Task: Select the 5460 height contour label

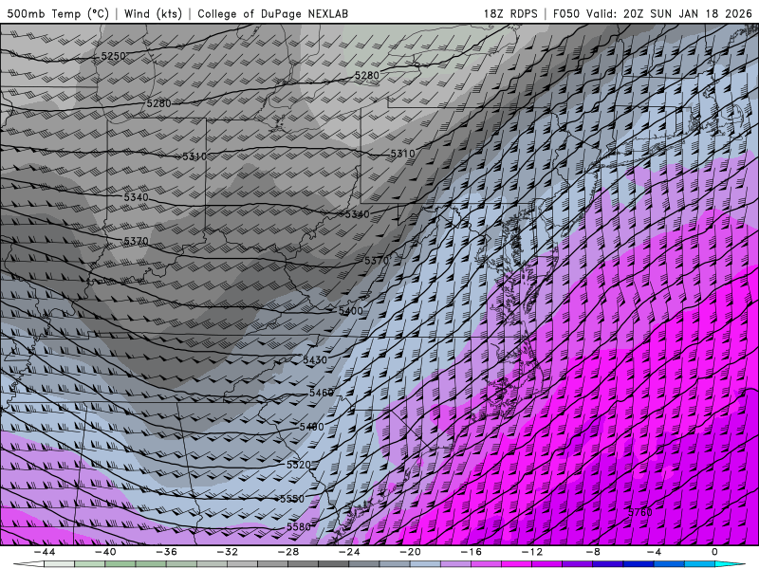Action: tap(322, 393)
